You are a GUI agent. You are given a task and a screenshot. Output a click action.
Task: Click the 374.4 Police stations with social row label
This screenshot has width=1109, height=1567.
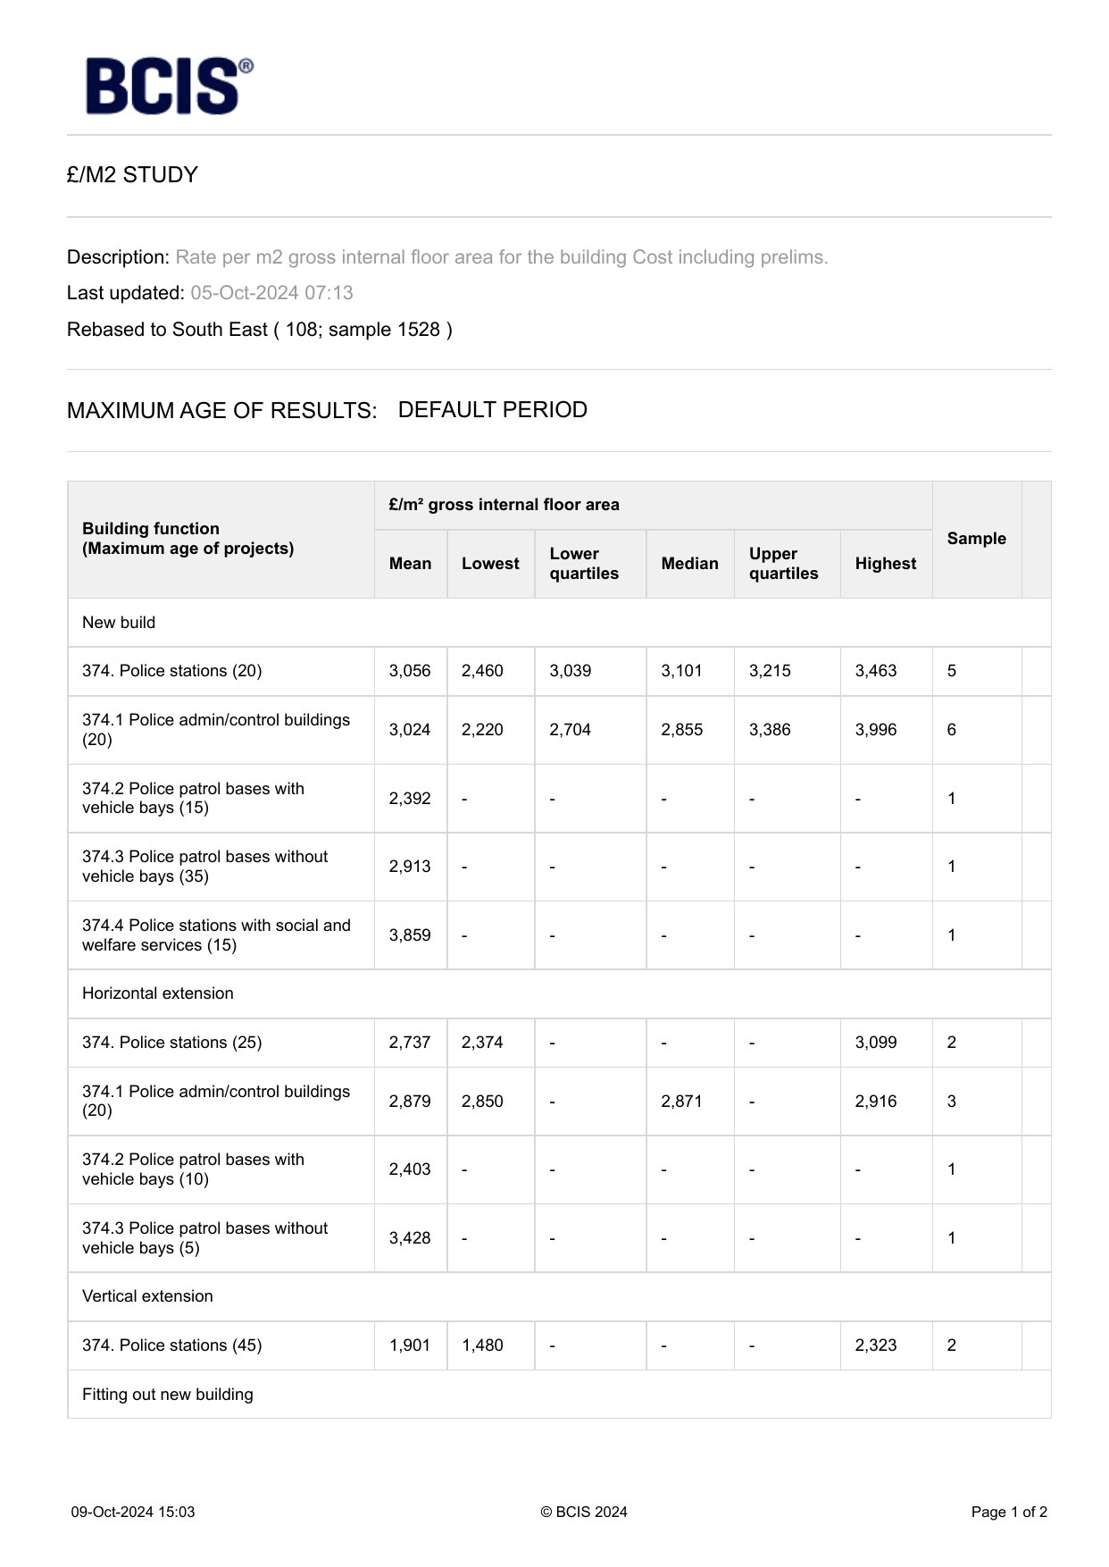[216, 935]
